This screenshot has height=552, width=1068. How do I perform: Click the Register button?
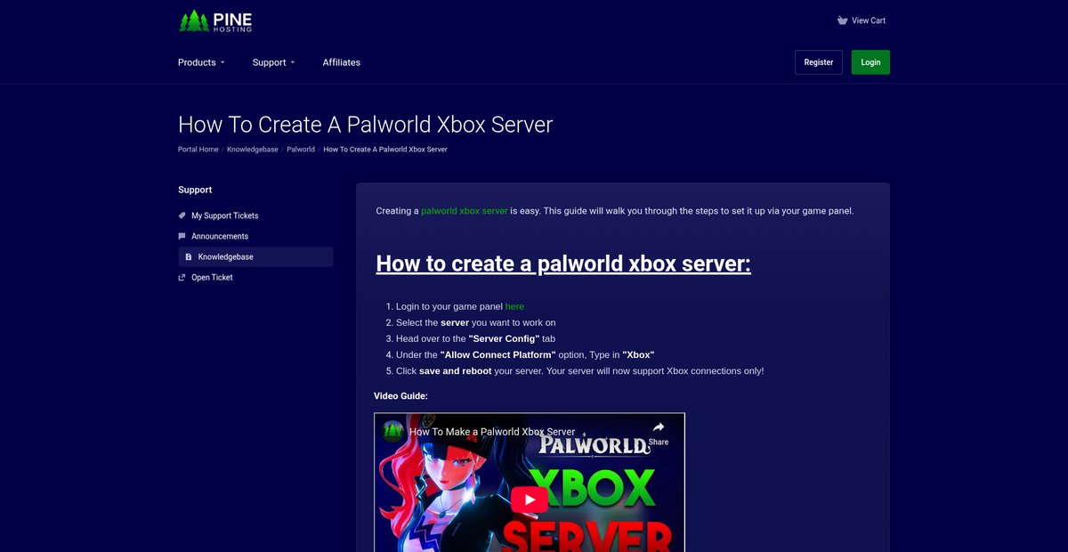(819, 62)
